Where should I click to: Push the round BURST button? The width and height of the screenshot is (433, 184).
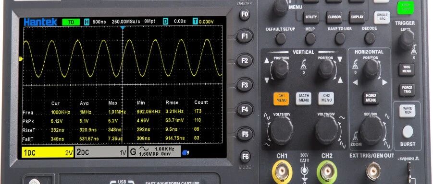click(x=408, y=132)
